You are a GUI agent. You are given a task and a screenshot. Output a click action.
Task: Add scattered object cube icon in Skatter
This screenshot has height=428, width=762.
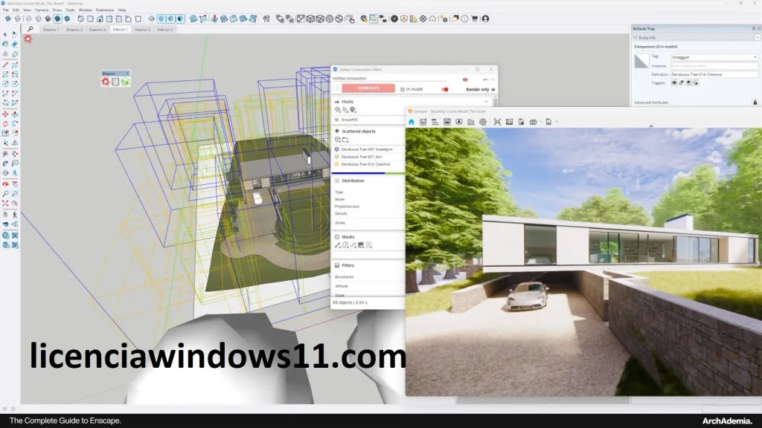pos(338,140)
